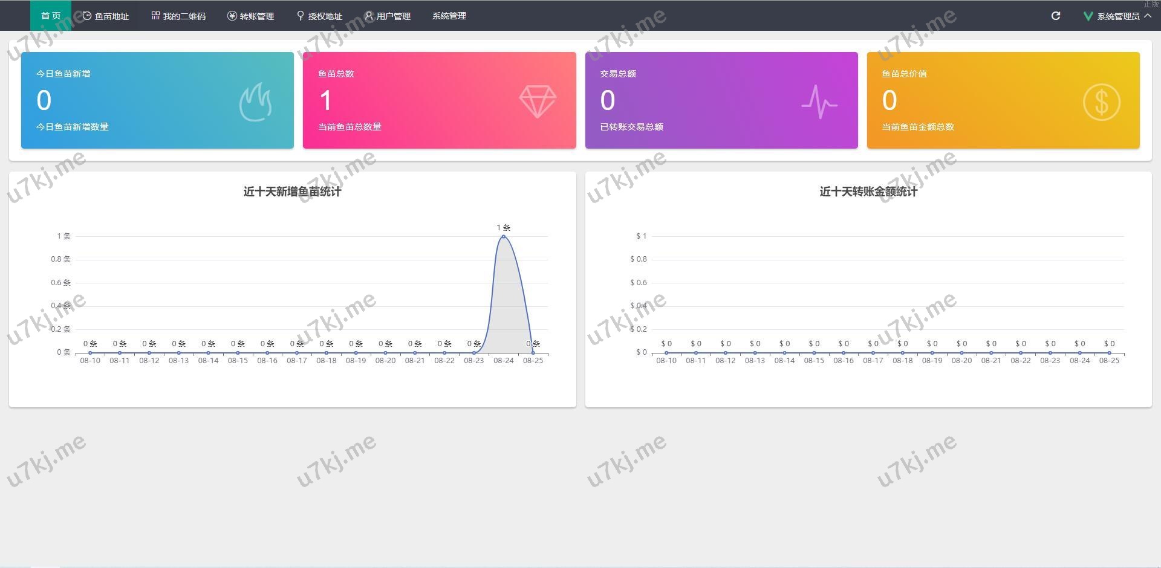
Task: Click the 鱼苗总价值 statistics card
Action: click(1003, 100)
